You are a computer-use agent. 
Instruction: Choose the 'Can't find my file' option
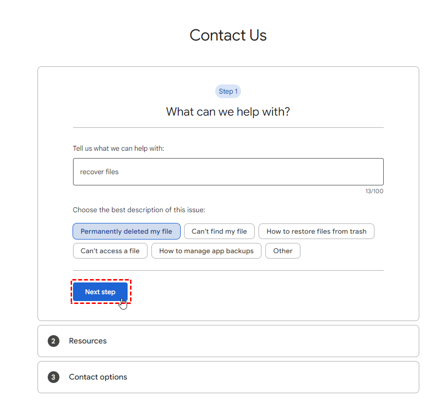[x=219, y=231]
